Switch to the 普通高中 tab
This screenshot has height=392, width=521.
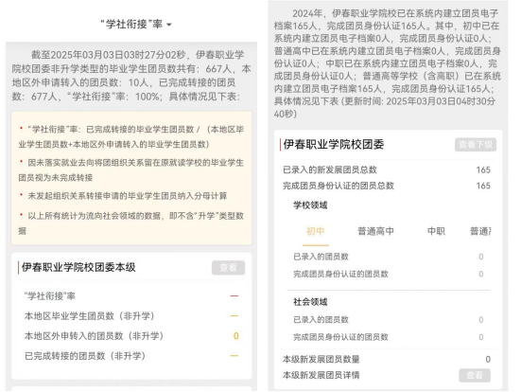click(x=375, y=231)
